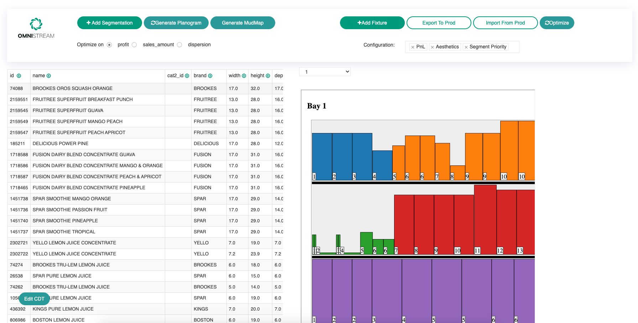Click the icon next to id column header
The image size is (638, 323).
pos(19,76)
